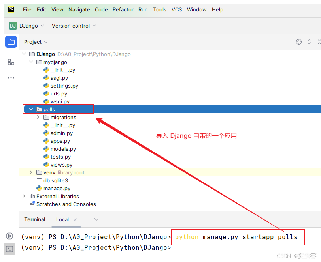Collapse the polls folder
Viewport: 321px width, 262px height.
tap(31, 109)
